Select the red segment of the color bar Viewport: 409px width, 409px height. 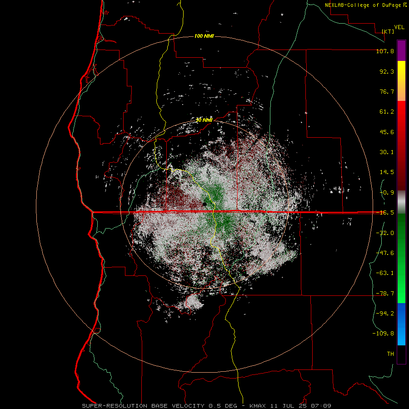[x=401, y=145]
